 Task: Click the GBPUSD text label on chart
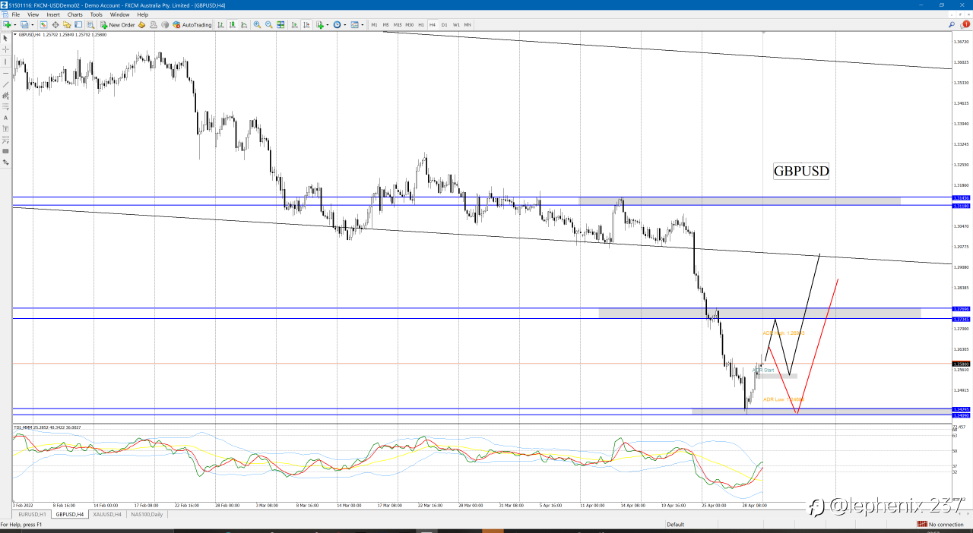(x=801, y=171)
